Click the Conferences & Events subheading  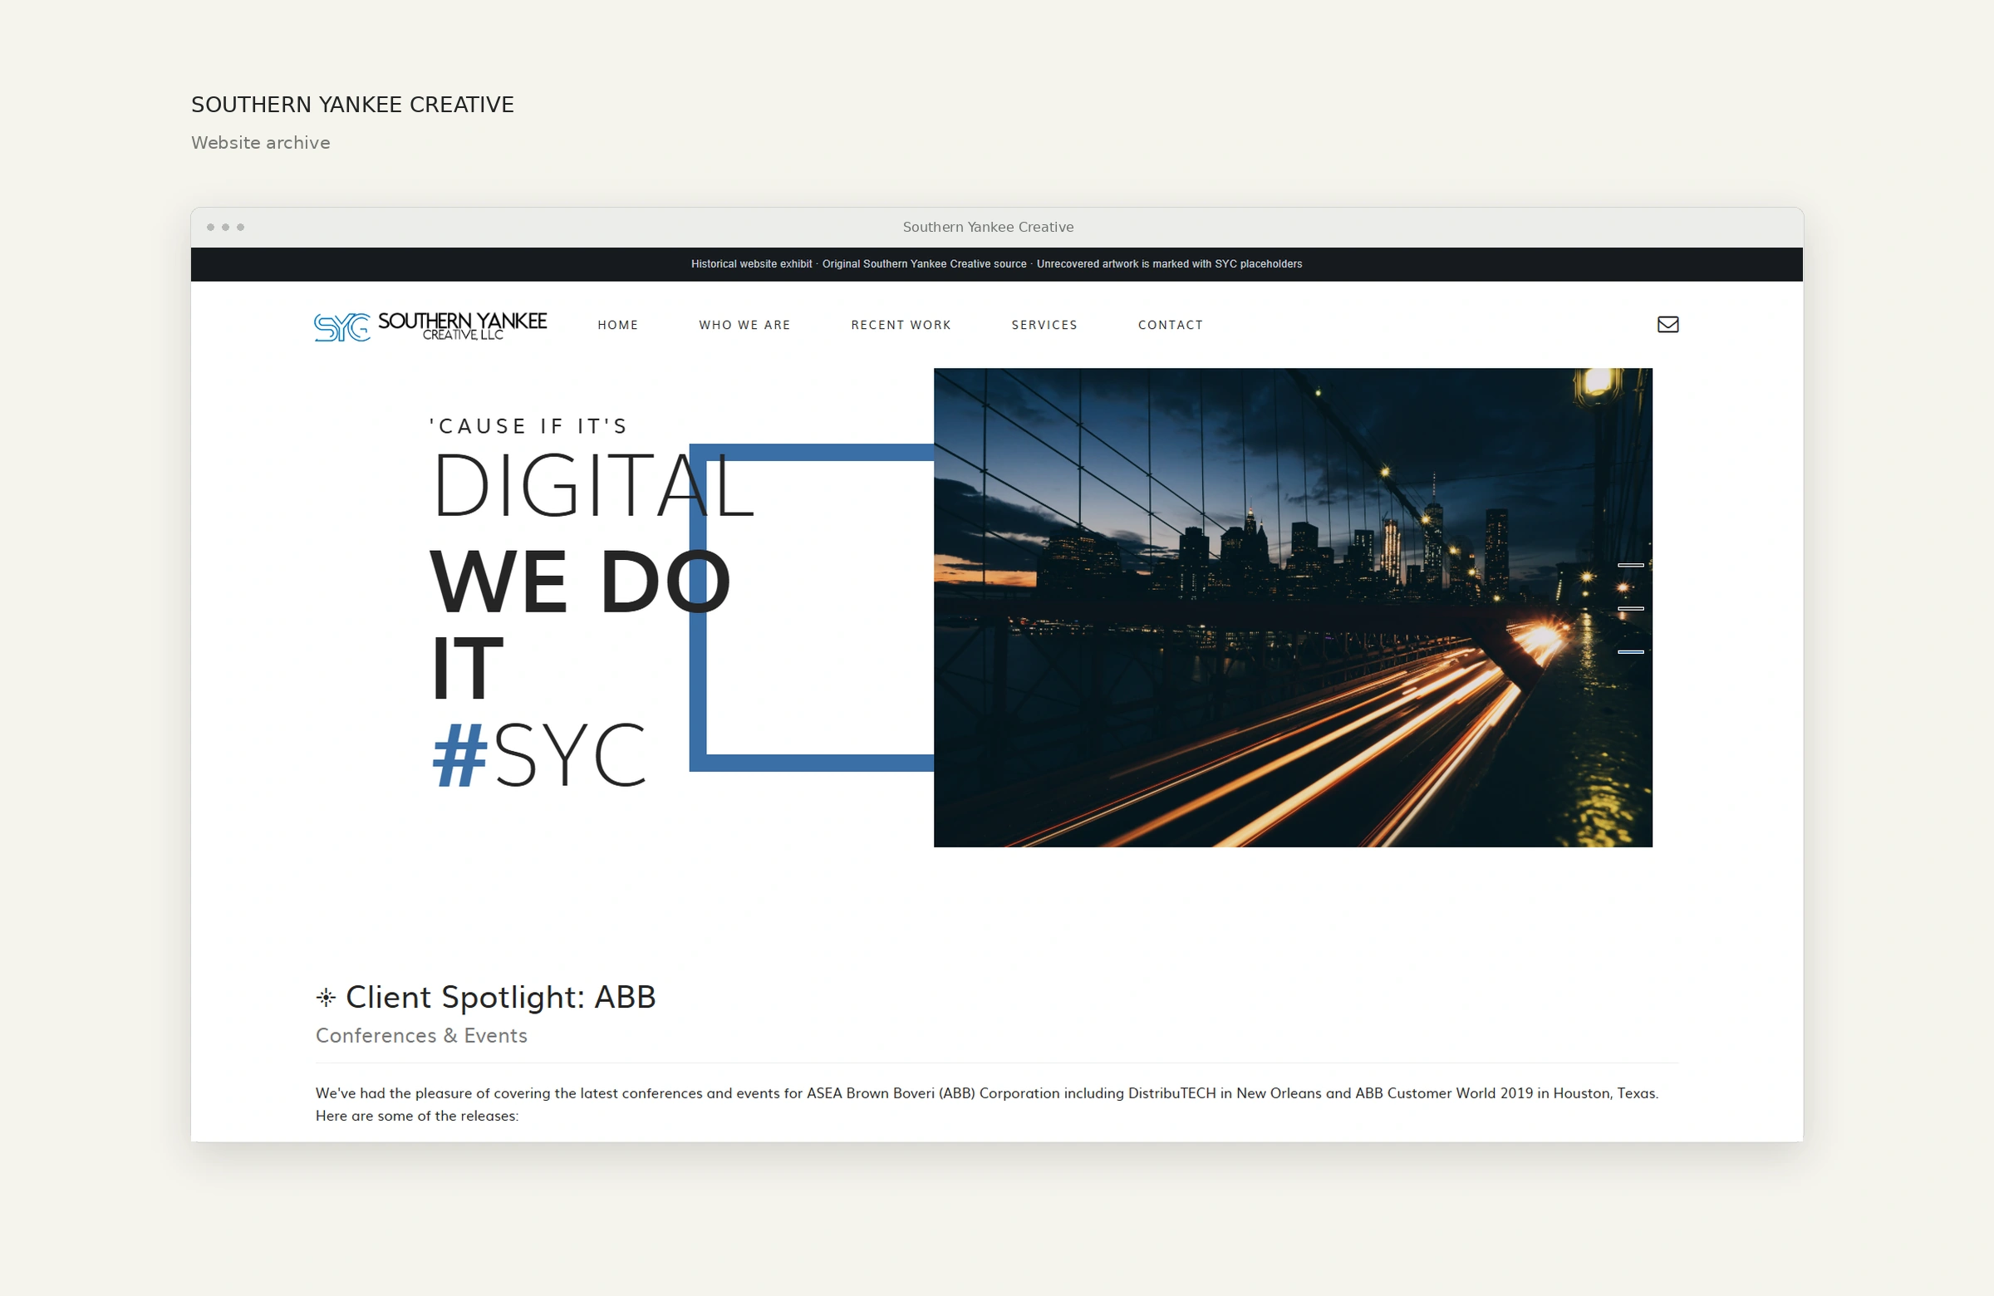420,1035
